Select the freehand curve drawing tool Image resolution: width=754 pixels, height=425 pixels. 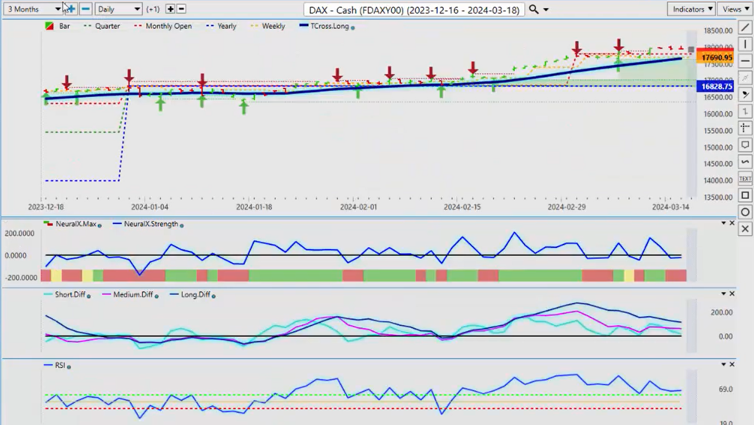pos(745,162)
